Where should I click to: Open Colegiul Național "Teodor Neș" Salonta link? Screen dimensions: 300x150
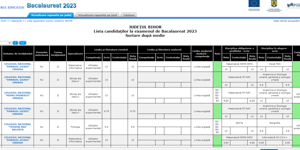(x=18, y=127)
